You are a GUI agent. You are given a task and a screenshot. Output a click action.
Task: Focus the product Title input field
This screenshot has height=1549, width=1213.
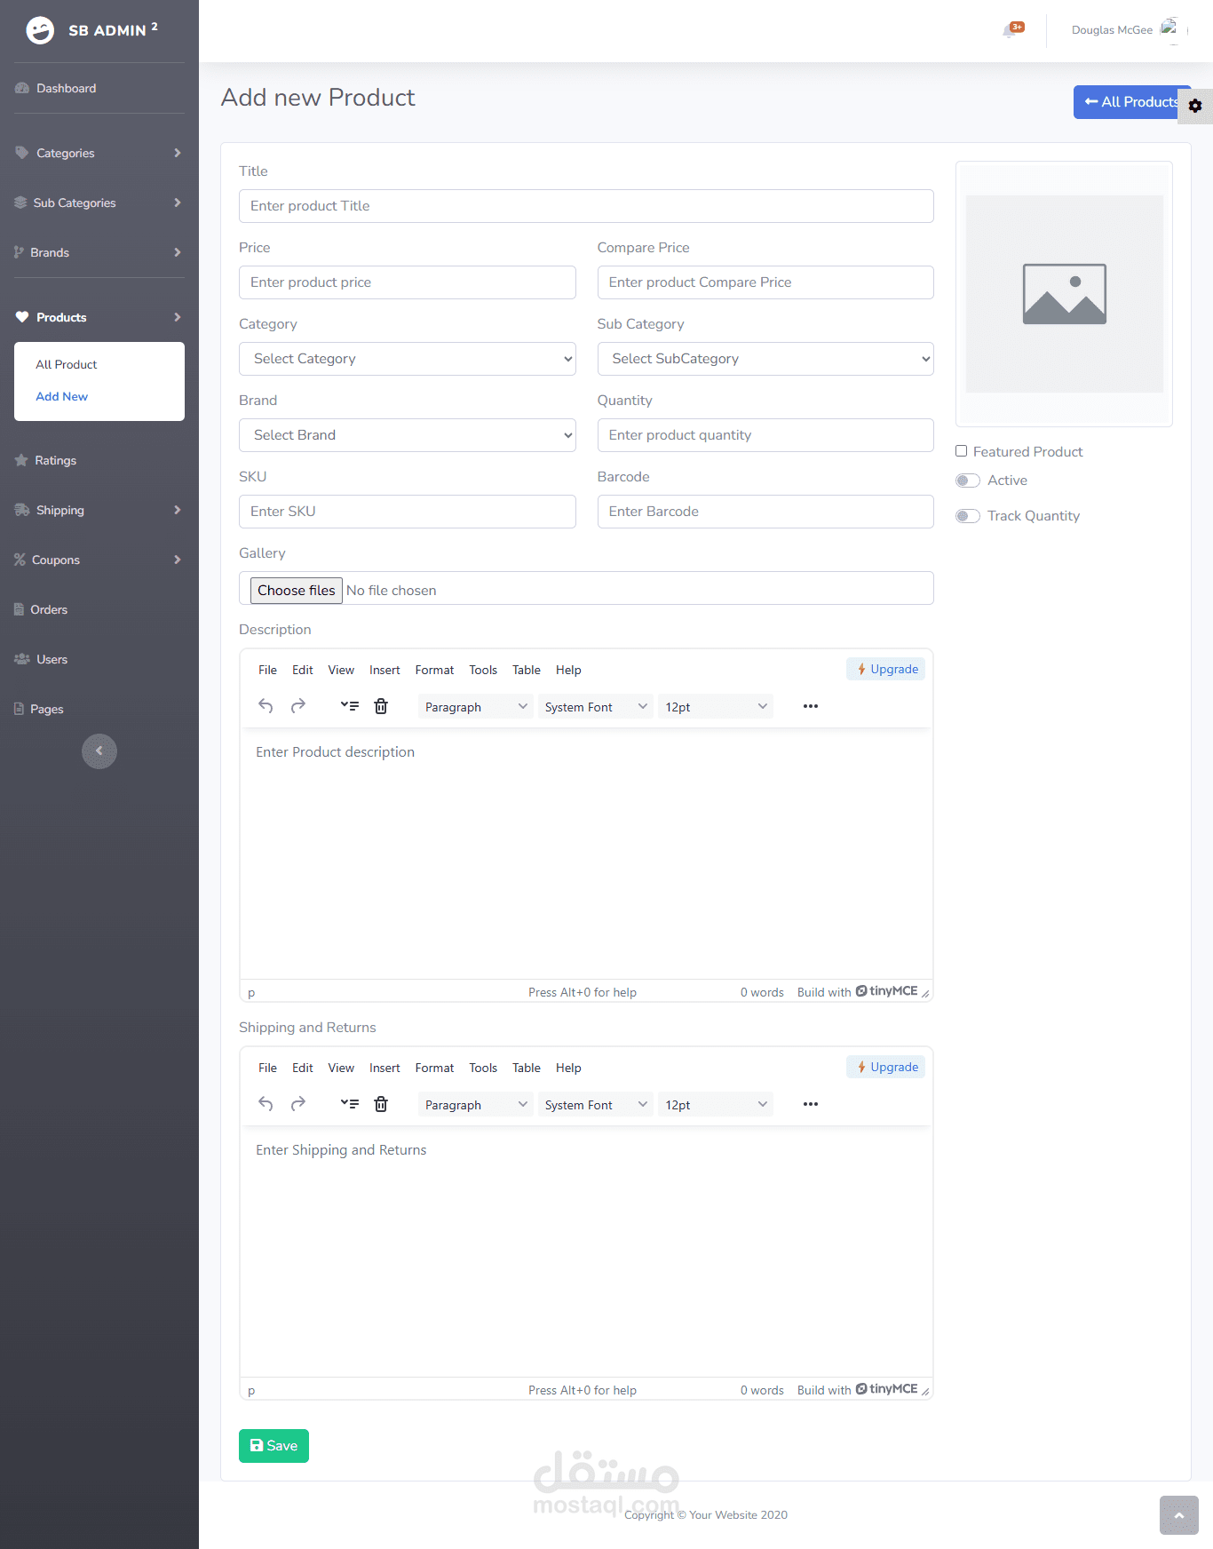[586, 206]
